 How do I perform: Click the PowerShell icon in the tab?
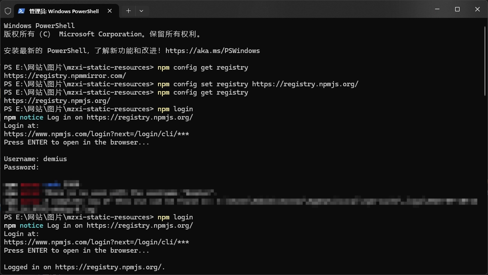click(x=21, y=11)
